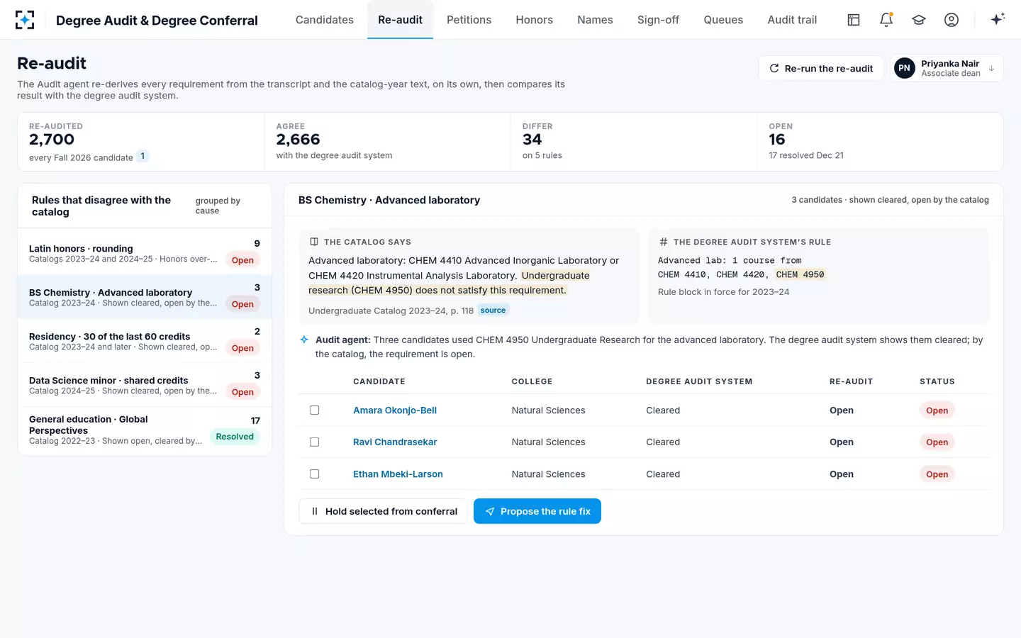Switch to the Candidates tab
This screenshot has width=1021, height=638.
[x=325, y=20]
